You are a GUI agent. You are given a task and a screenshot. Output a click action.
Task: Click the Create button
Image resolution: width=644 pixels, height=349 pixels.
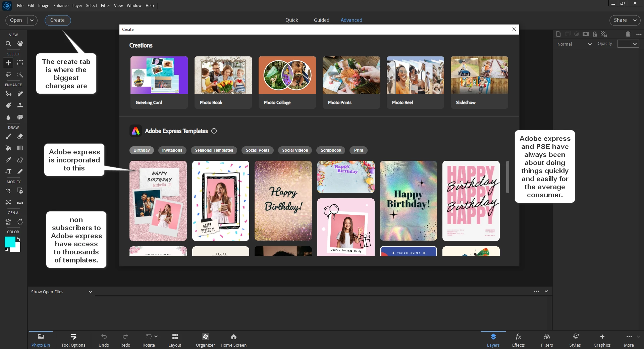(x=57, y=20)
